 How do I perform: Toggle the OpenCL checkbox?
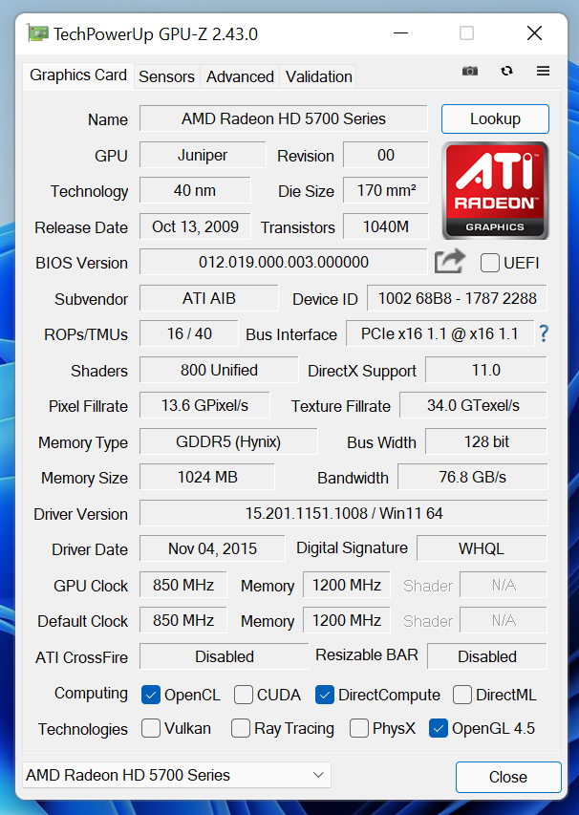click(151, 695)
